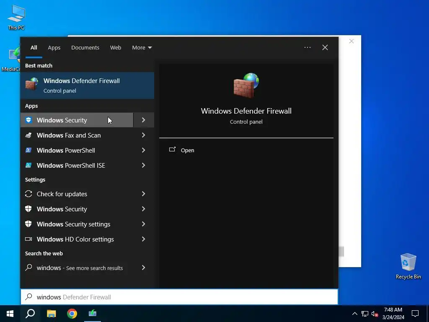The height and width of the screenshot is (322, 429).
Task: Click the HD Color settings display icon
Action: click(28, 239)
